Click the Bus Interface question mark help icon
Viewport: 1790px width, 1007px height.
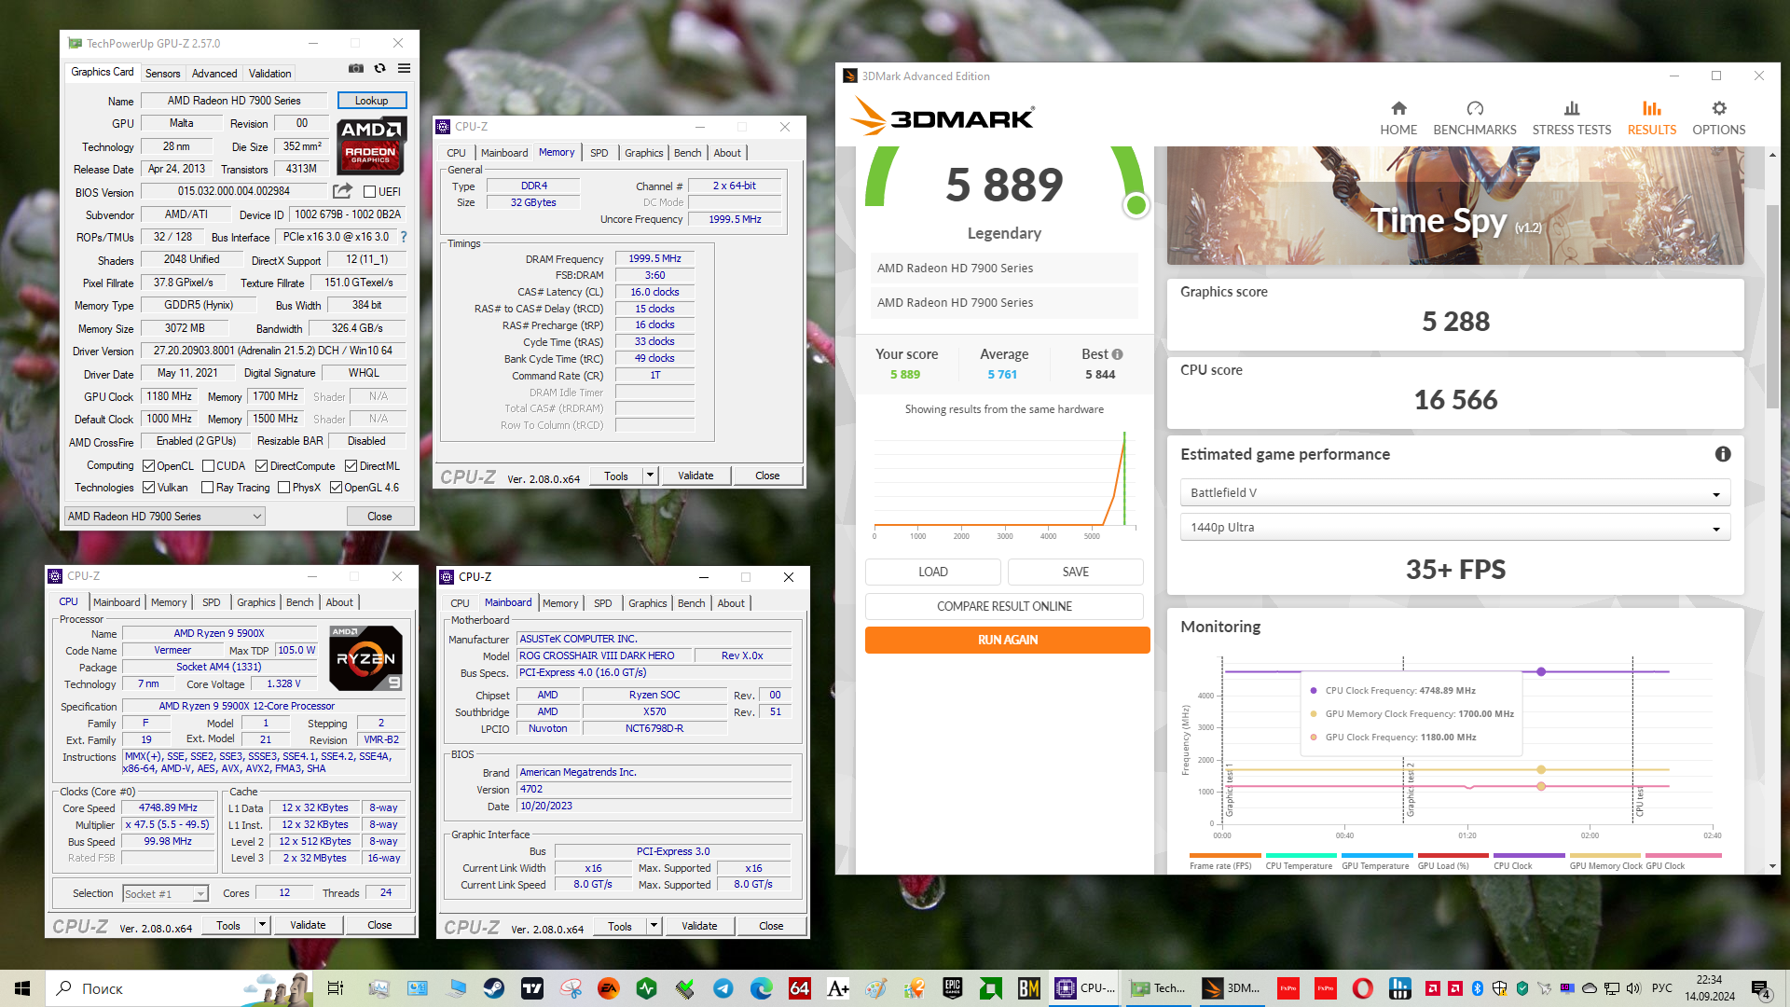point(404,237)
